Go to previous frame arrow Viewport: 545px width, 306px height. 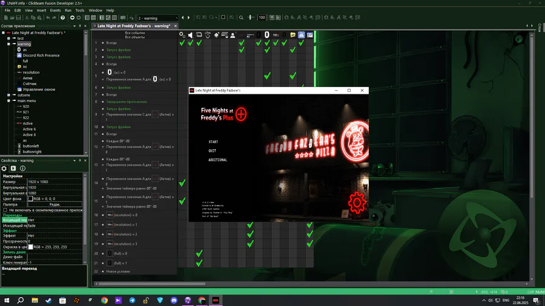pyautogui.click(x=183, y=18)
